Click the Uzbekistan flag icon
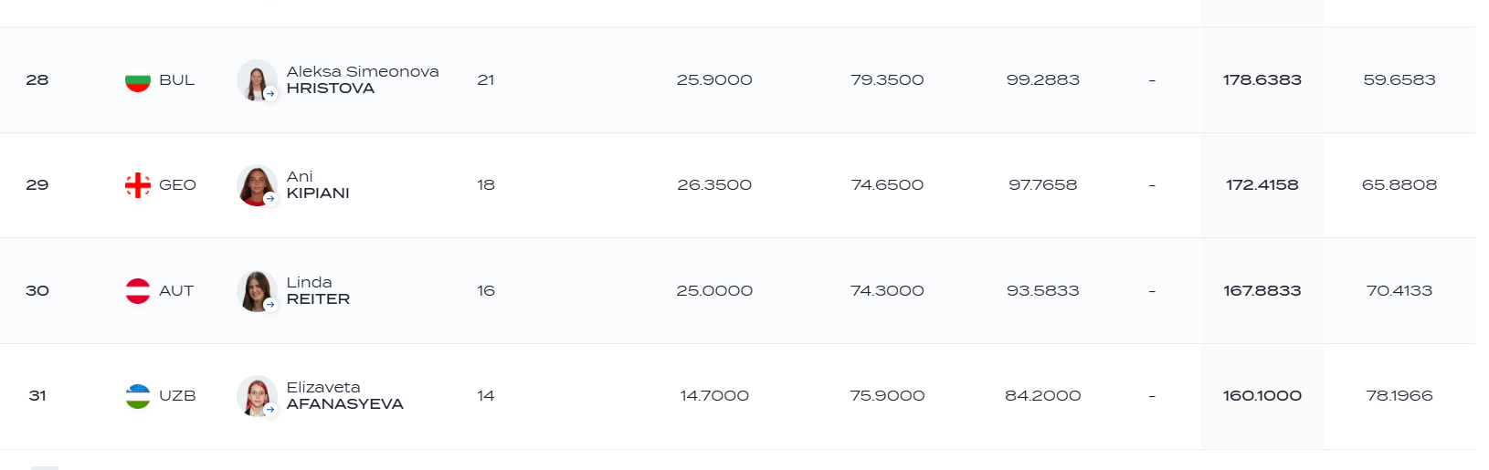 coord(138,396)
